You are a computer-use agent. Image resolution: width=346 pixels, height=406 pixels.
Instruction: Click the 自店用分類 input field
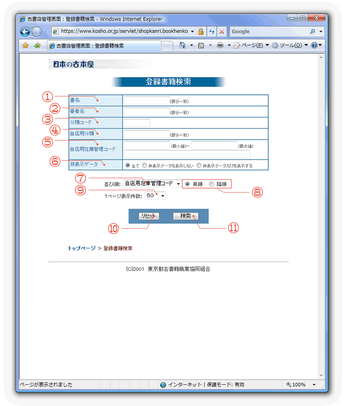point(147,134)
